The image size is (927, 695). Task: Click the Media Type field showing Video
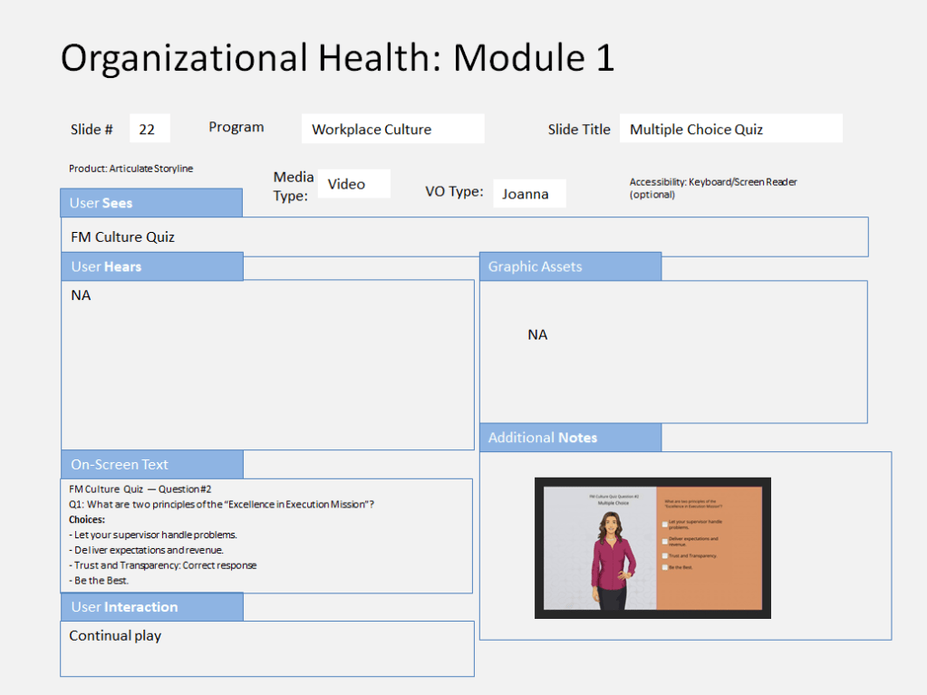(353, 184)
